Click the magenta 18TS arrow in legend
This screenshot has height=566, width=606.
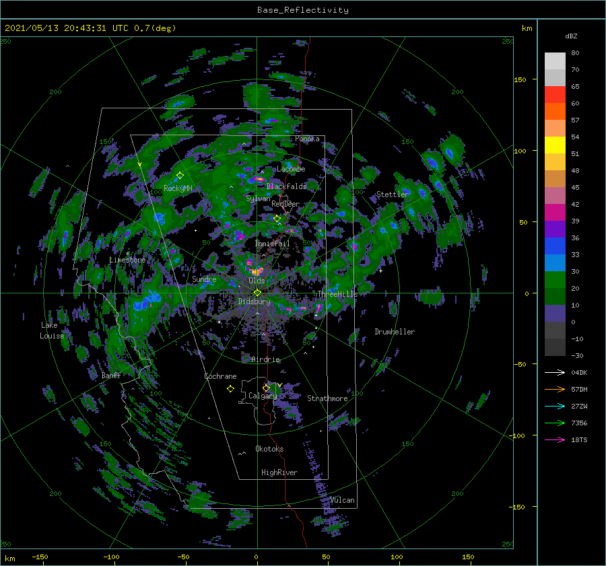[555, 439]
